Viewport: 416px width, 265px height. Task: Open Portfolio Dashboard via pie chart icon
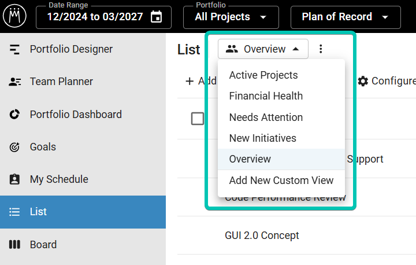(x=15, y=115)
